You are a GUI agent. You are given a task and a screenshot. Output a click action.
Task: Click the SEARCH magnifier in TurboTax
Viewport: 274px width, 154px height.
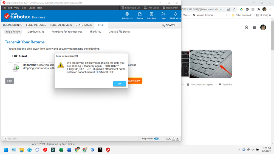(x=169, y=25)
